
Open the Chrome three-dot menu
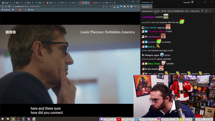click(x=138, y=6)
